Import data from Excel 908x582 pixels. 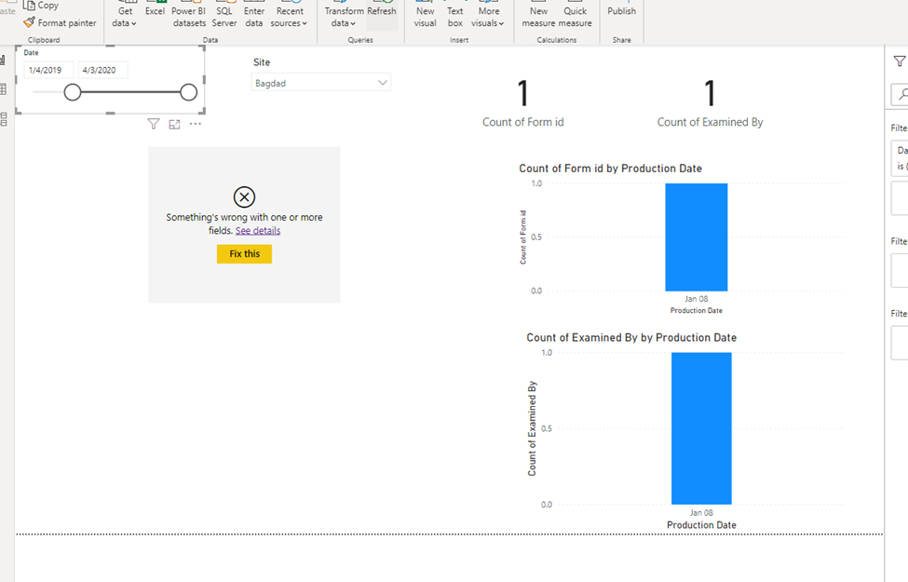155,10
